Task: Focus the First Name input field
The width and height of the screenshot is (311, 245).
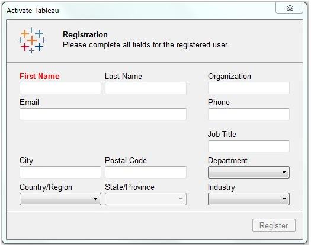Action: [x=60, y=88]
